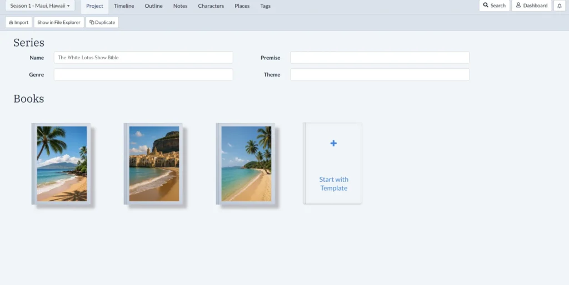Open the book with palm tree and mountain cover

pos(61,164)
